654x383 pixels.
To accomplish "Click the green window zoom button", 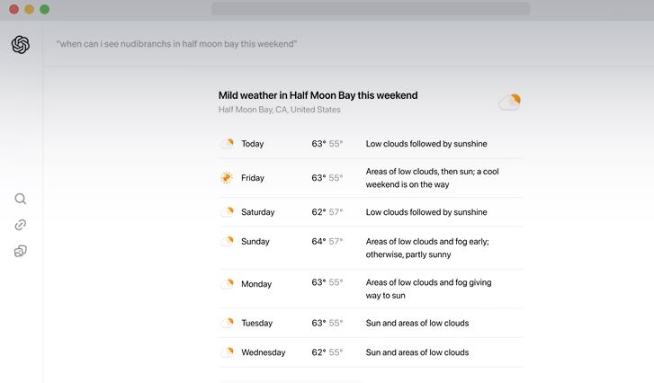I will (45, 9).
